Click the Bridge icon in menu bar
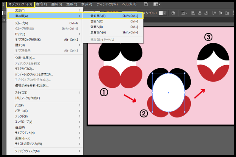The width and height of the screenshot is (236, 157). coord(146,4)
